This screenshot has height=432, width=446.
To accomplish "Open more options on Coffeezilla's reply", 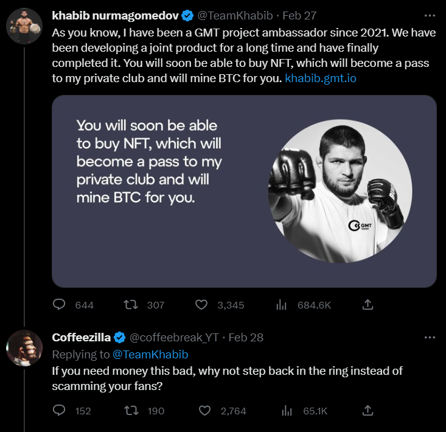I will (430, 337).
